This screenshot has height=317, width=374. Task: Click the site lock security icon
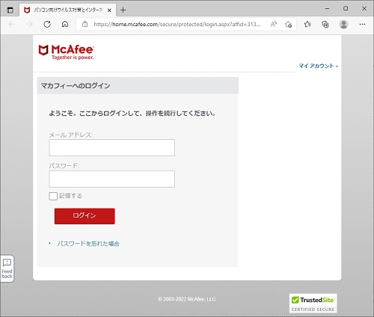pyautogui.click(x=85, y=24)
